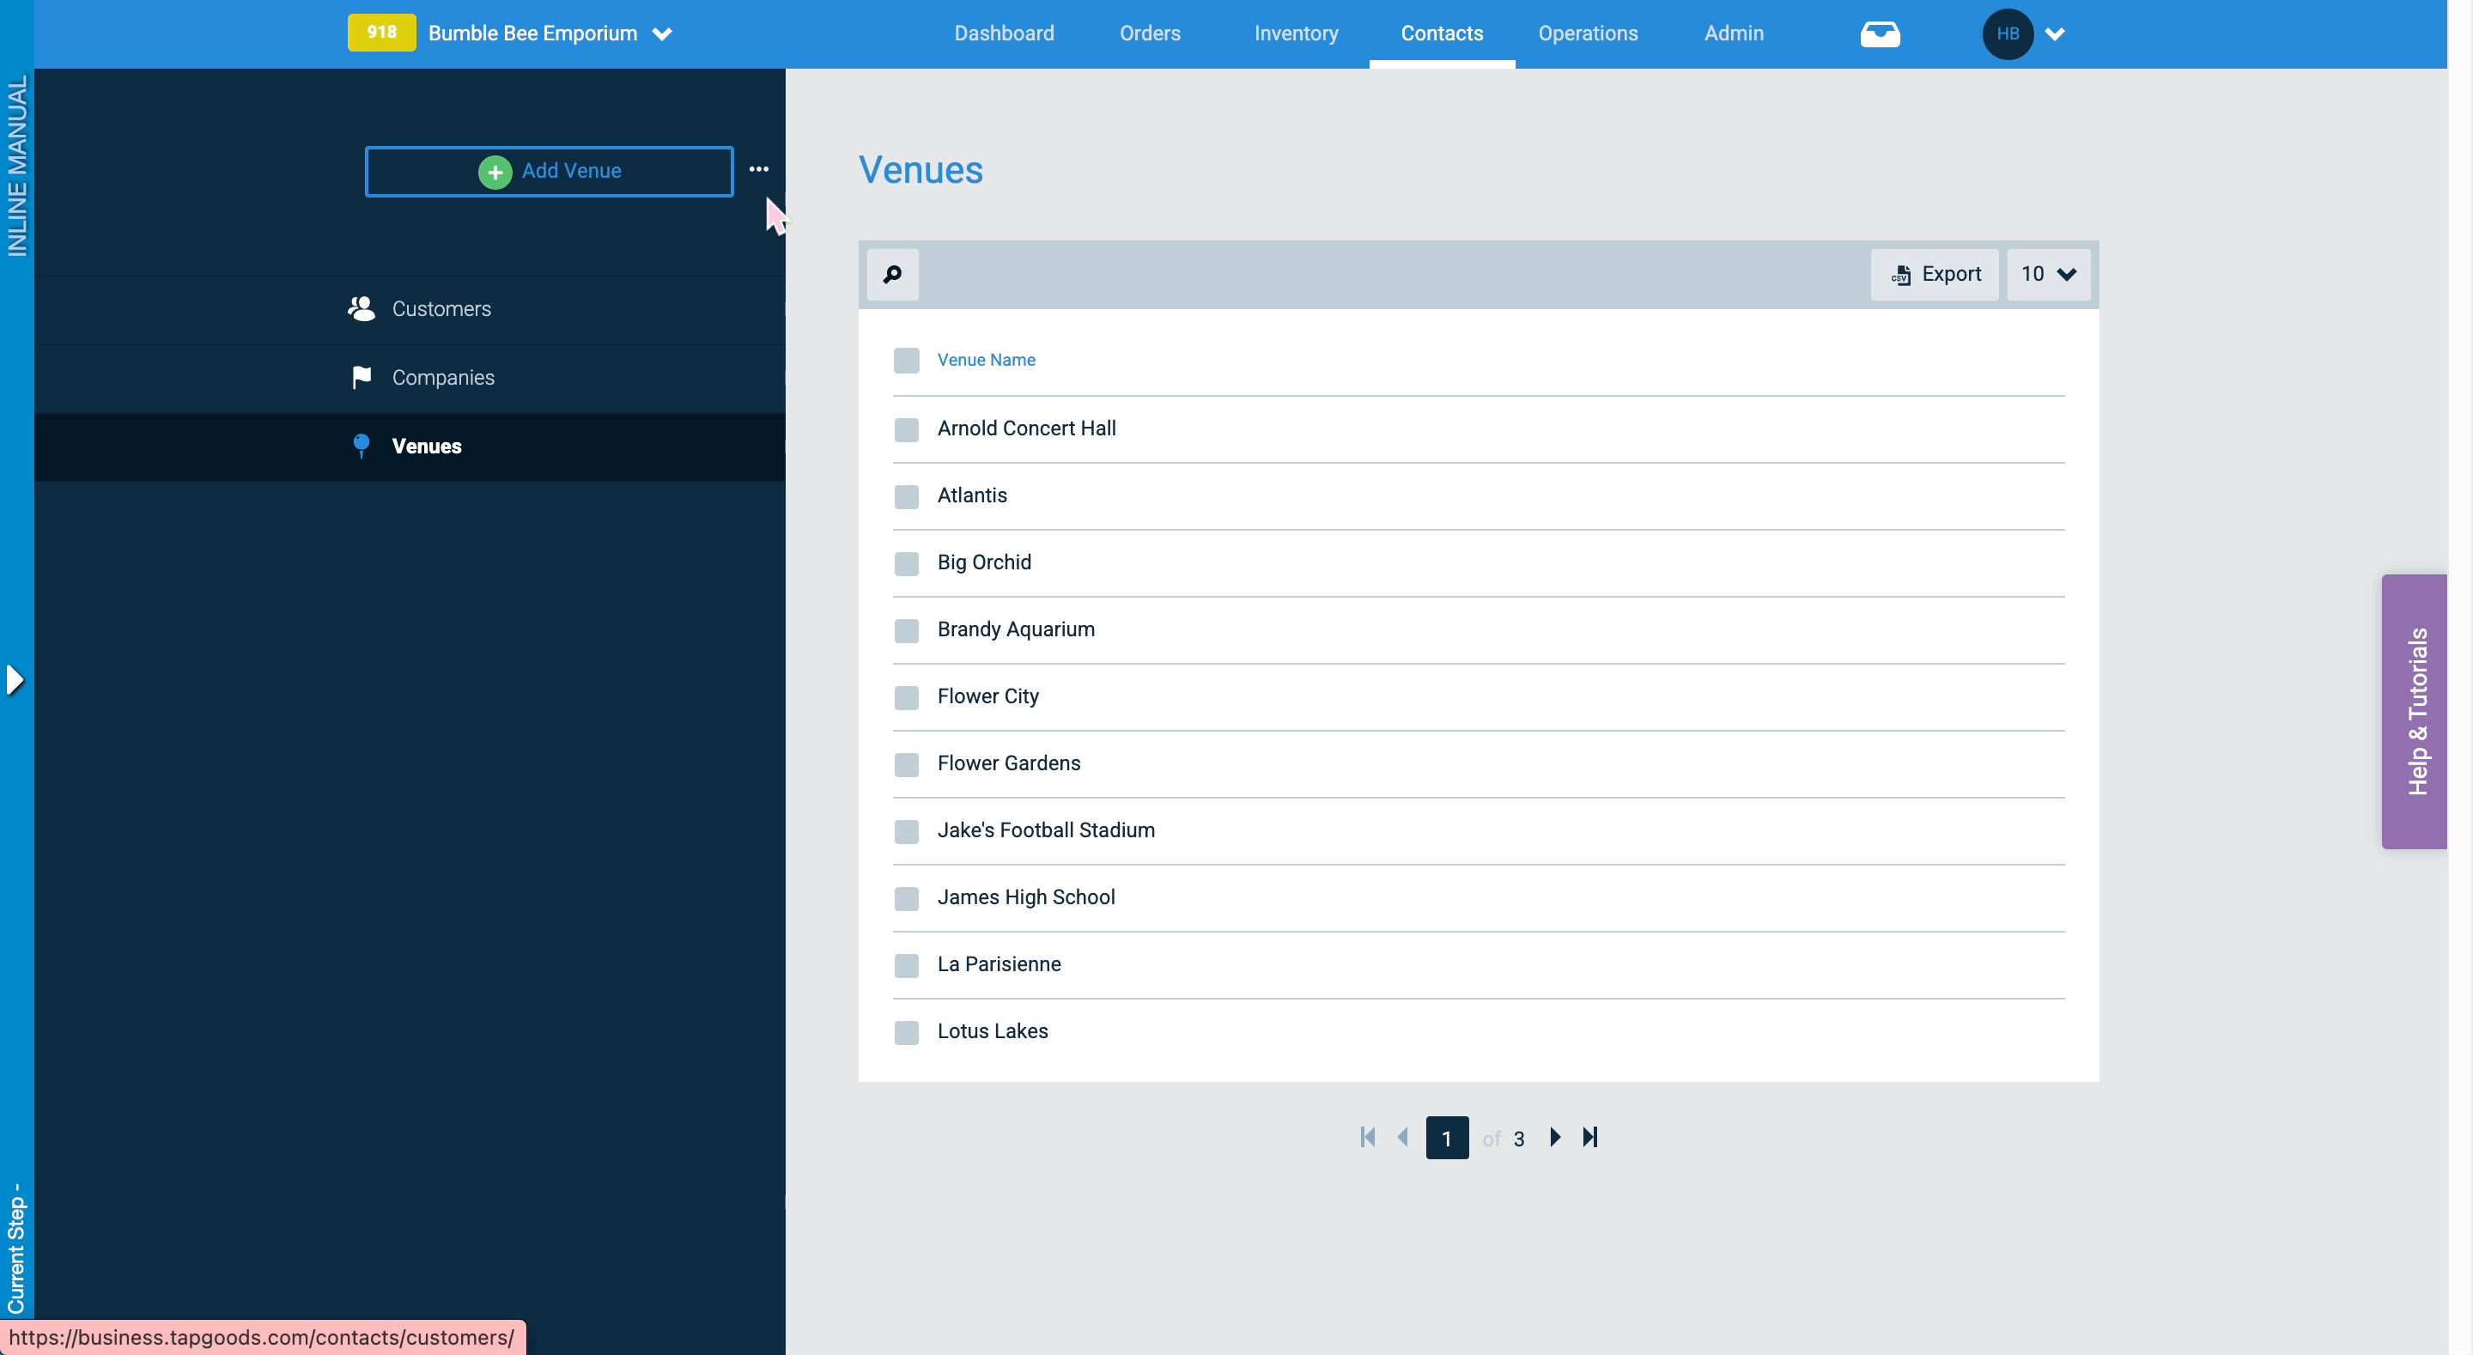Check the Arnold Concert Hall checkbox

pos(906,429)
